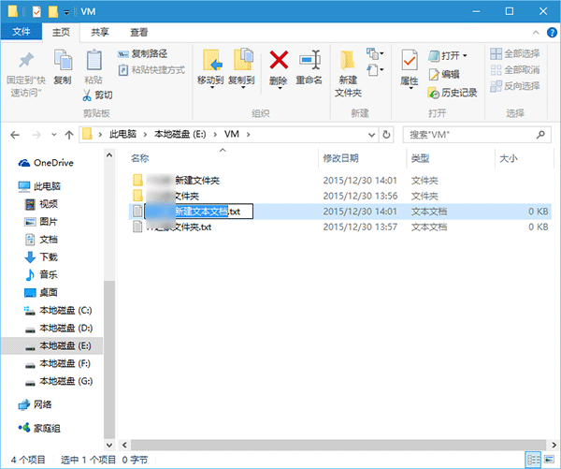Select 家庭组 (Homegroup) in the sidebar
The height and width of the screenshot is (469, 561).
39,428
